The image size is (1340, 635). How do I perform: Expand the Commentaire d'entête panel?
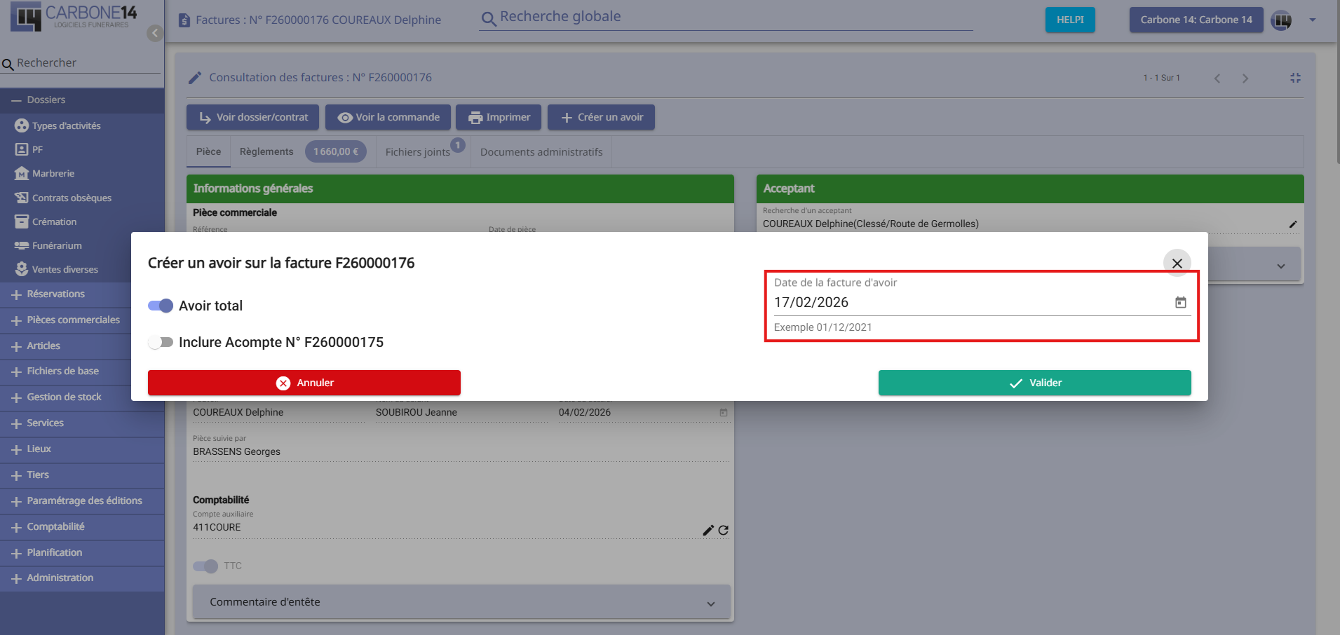coord(710,603)
